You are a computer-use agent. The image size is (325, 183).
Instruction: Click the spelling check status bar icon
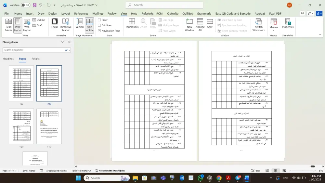point(41,171)
